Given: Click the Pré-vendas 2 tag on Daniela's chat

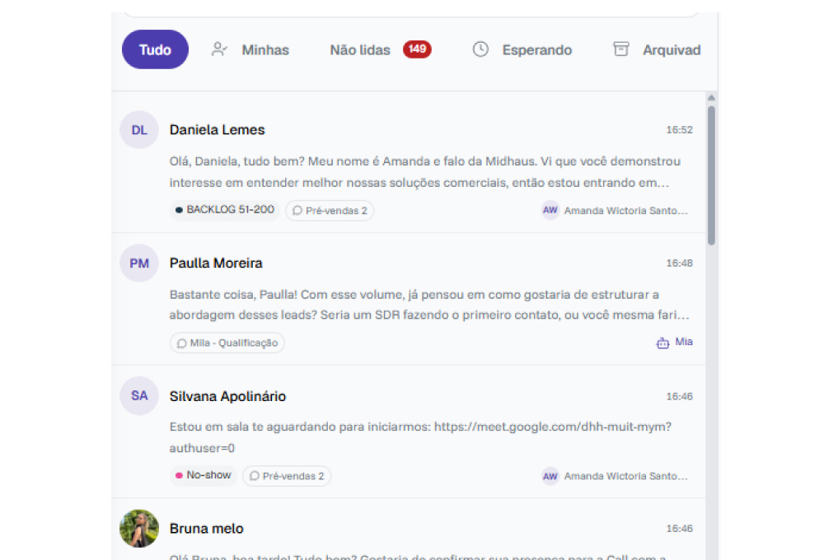Looking at the screenshot, I should click(330, 210).
